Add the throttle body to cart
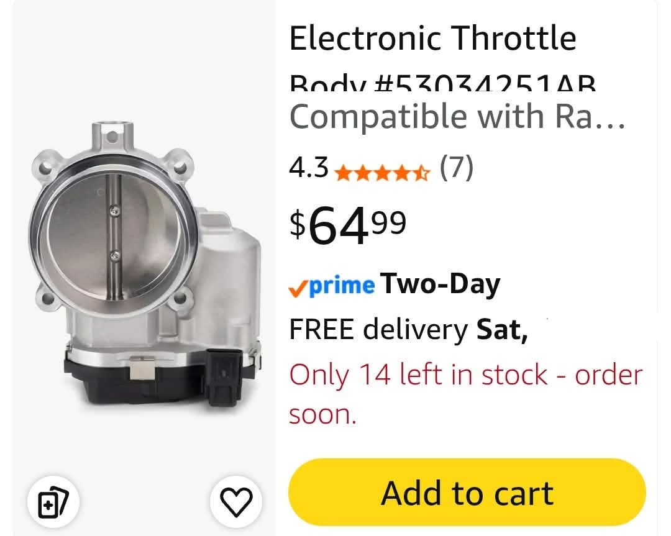The width and height of the screenshot is (671, 536). coord(467,493)
